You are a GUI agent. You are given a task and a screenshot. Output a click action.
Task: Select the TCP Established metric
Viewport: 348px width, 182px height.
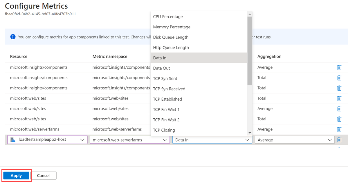coord(167,99)
